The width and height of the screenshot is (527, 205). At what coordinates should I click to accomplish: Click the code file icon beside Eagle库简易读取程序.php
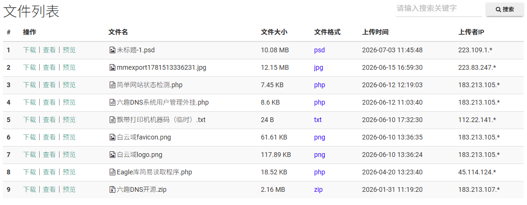tap(112, 172)
